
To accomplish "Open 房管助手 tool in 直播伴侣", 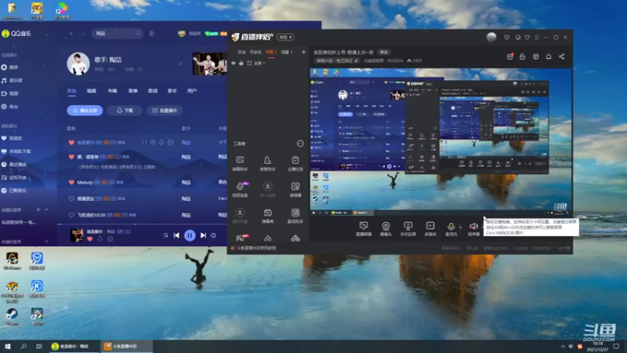I will (267, 164).
